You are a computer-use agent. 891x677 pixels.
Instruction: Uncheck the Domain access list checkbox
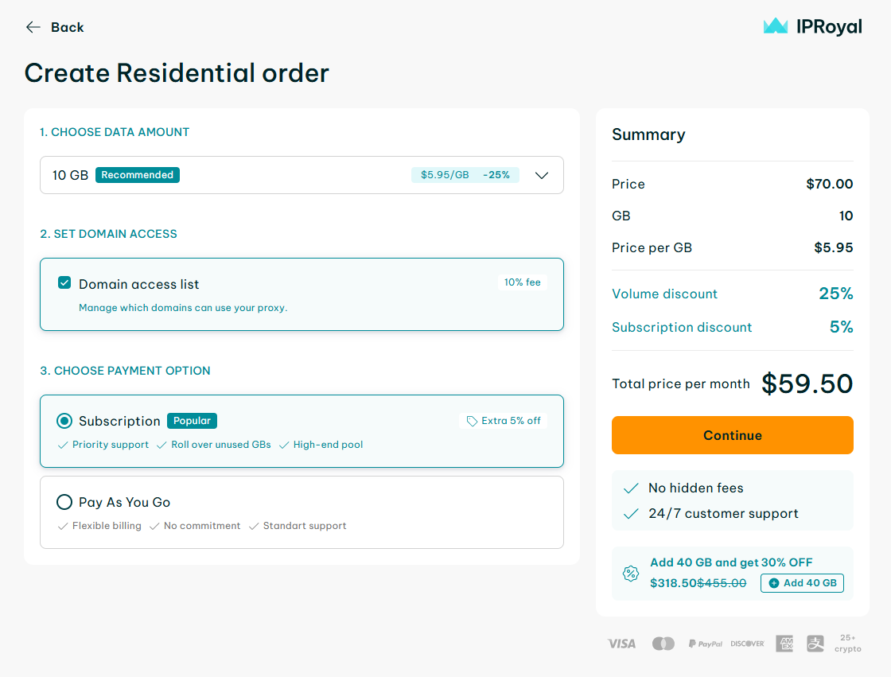click(64, 283)
